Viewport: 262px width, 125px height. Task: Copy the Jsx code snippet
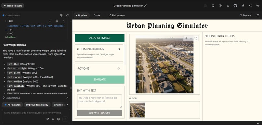pos(57,21)
